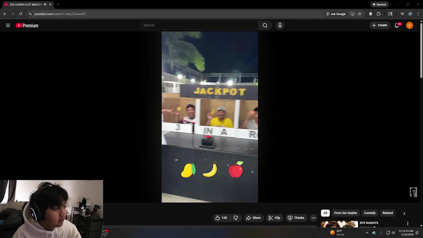Share this video

point(253,218)
